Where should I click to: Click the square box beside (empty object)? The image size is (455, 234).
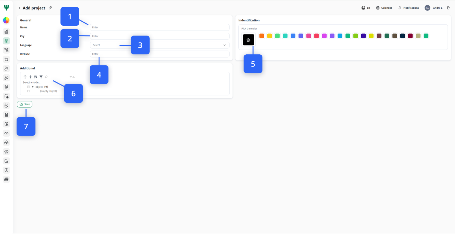(28, 91)
